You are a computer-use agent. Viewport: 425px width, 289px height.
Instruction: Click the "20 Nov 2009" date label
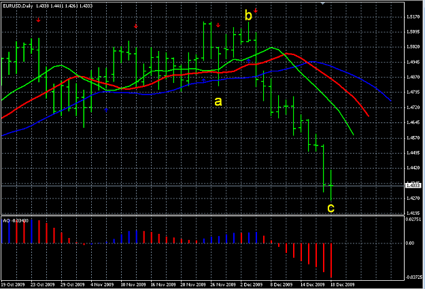(193, 285)
